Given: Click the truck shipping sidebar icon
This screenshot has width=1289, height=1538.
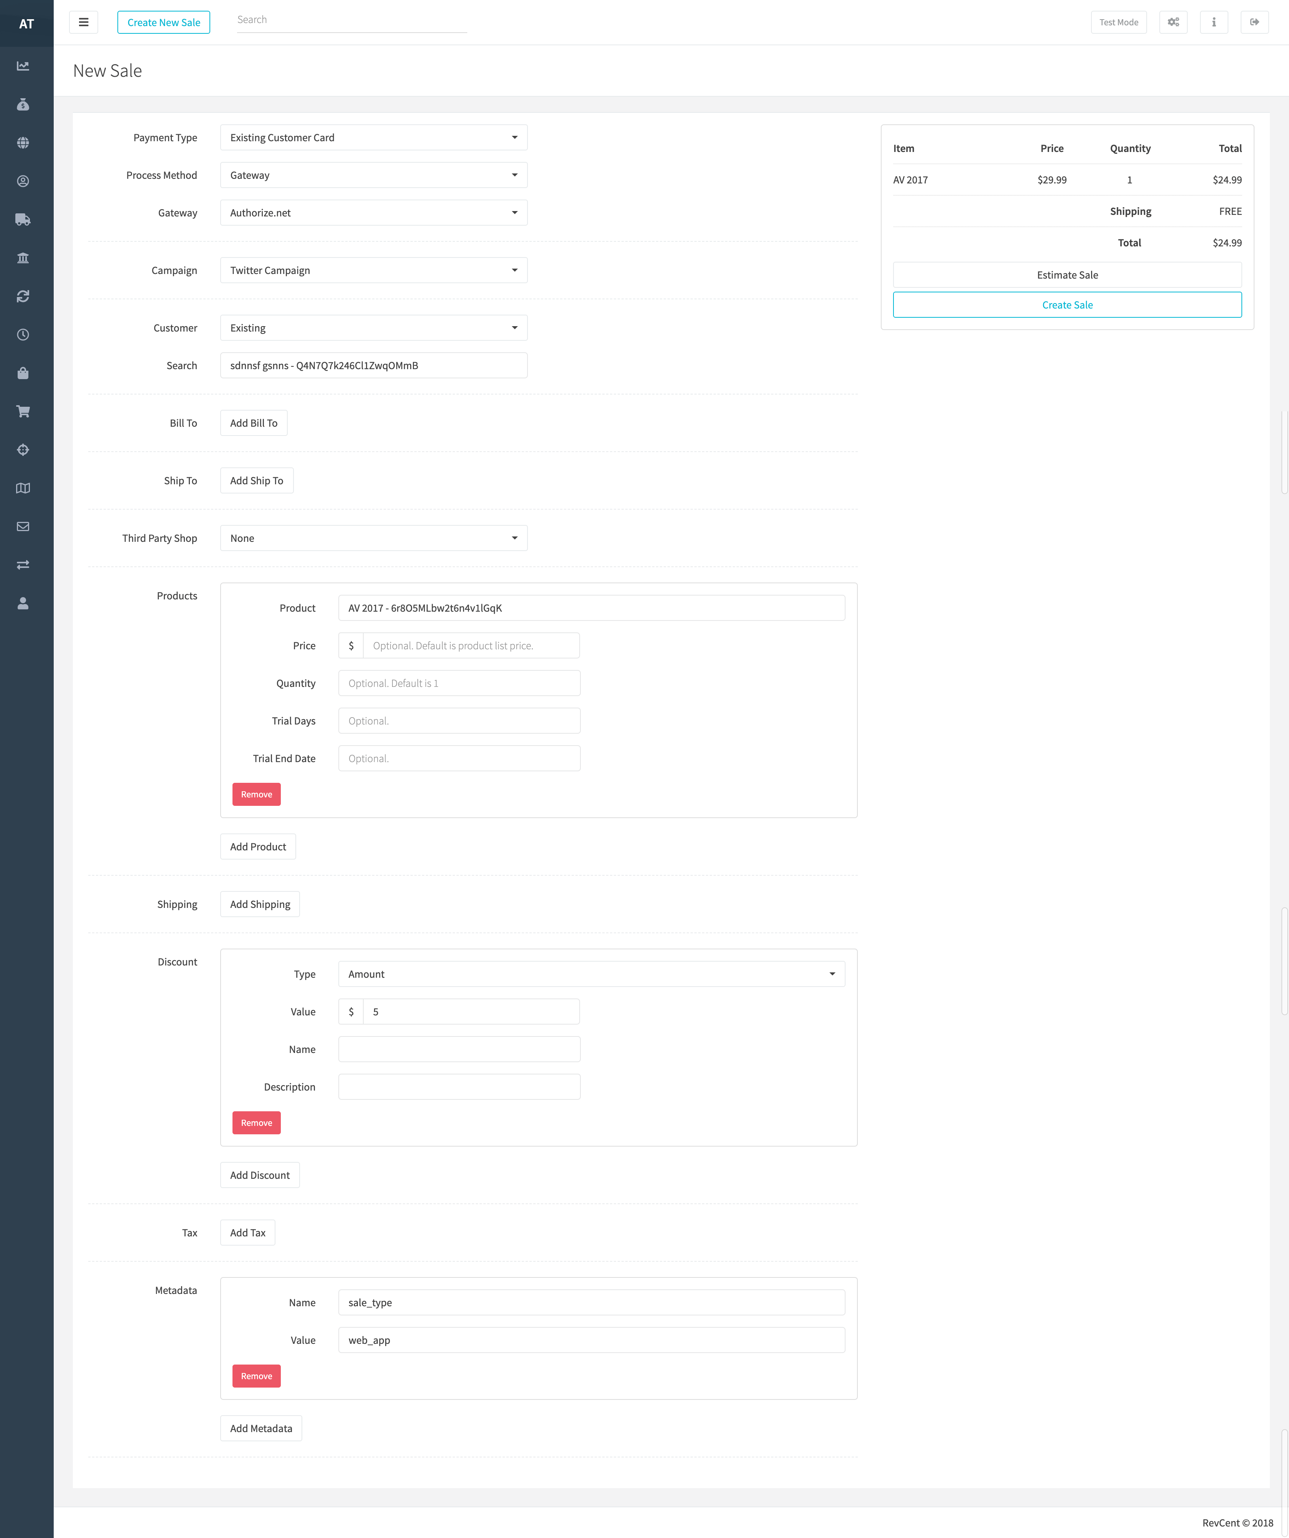Looking at the screenshot, I should click(x=23, y=220).
